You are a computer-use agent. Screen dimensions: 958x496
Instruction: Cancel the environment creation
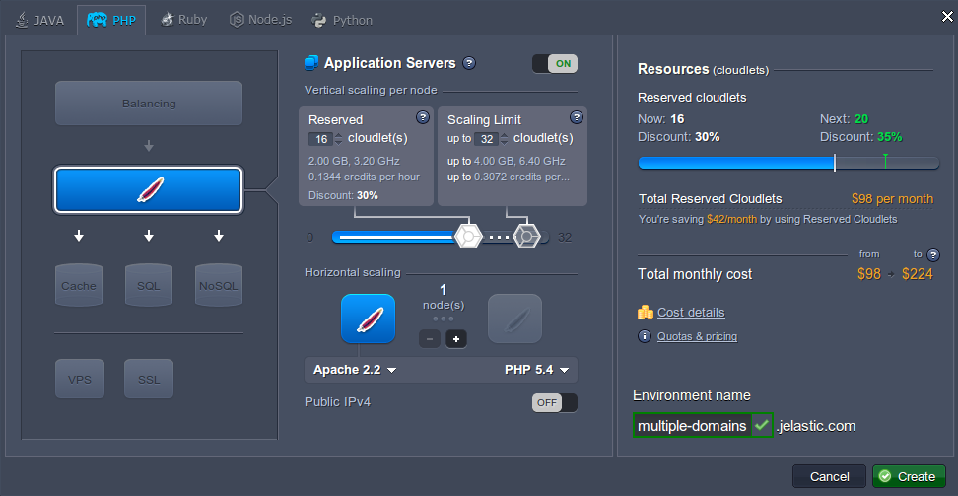[x=829, y=476]
